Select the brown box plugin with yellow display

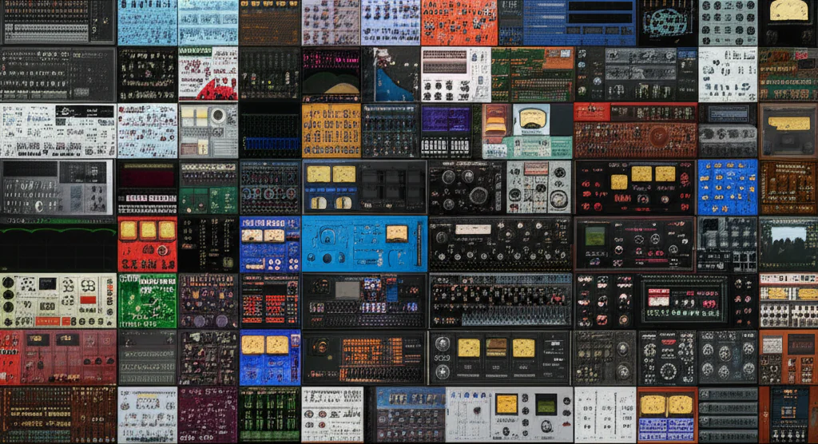788,130
